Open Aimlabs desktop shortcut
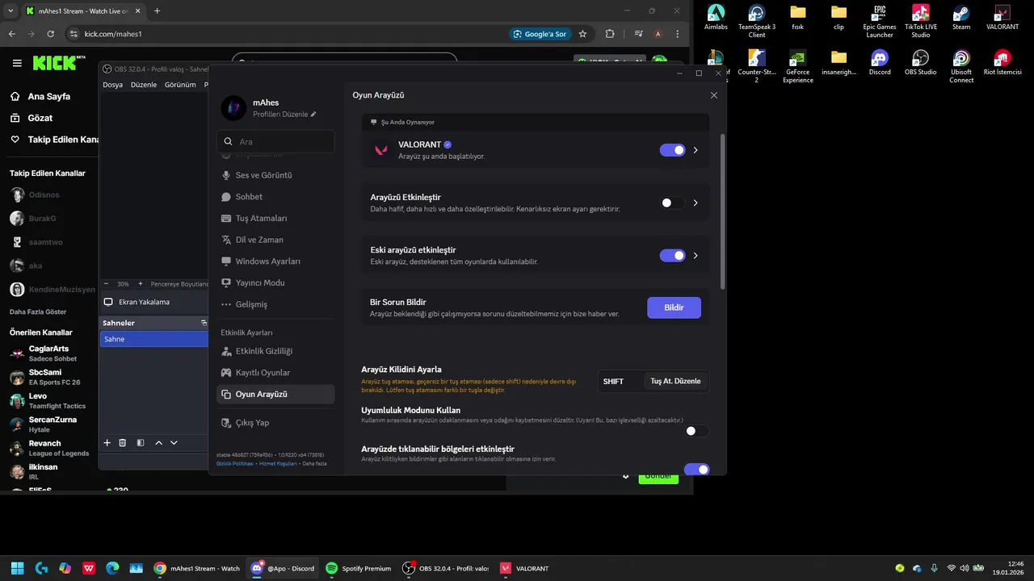This screenshot has height=581, width=1034. click(x=716, y=19)
